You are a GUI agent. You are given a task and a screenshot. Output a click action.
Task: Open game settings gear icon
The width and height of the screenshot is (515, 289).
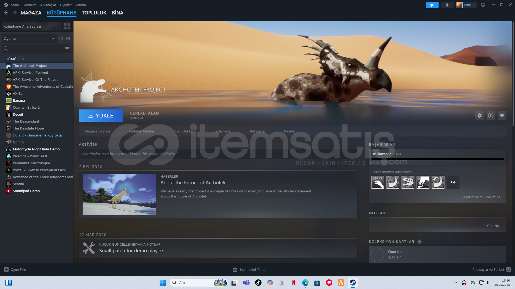click(x=479, y=116)
